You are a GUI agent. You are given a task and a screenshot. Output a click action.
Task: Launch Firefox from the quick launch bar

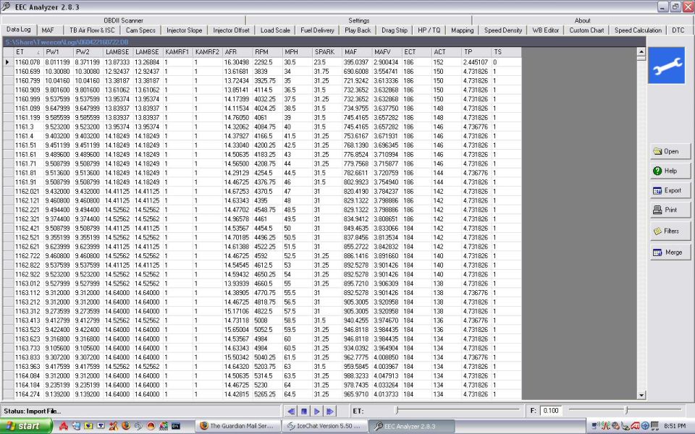[126, 426]
